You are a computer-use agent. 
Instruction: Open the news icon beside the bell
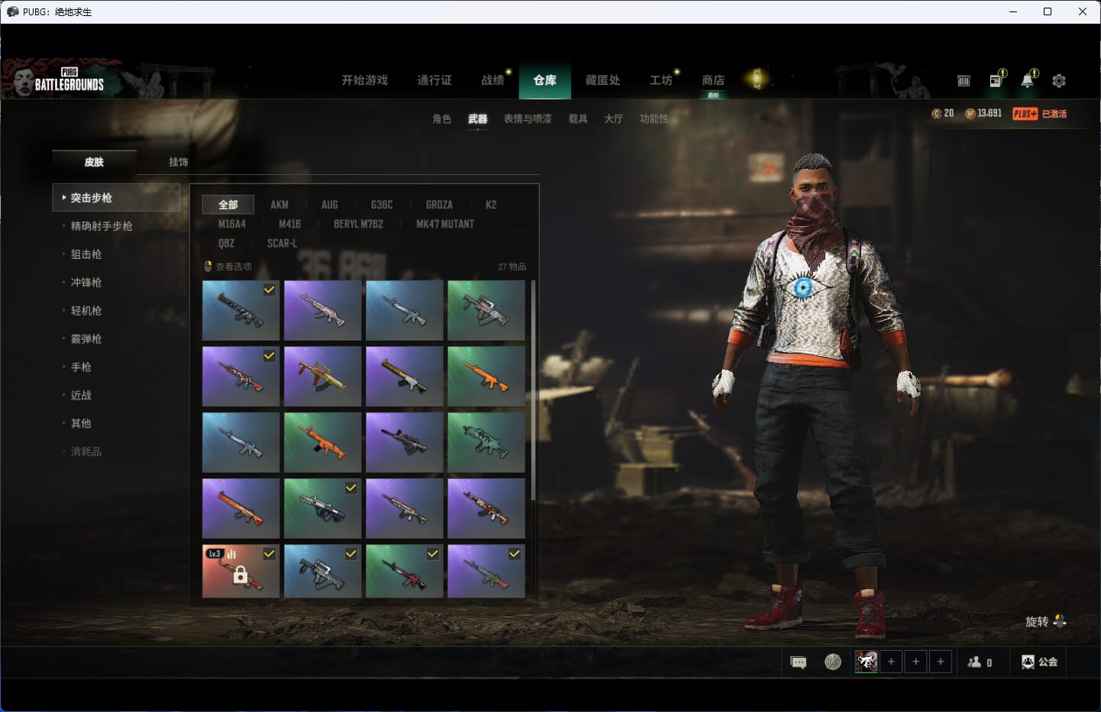pyautogui.click(x=996, y=80)
